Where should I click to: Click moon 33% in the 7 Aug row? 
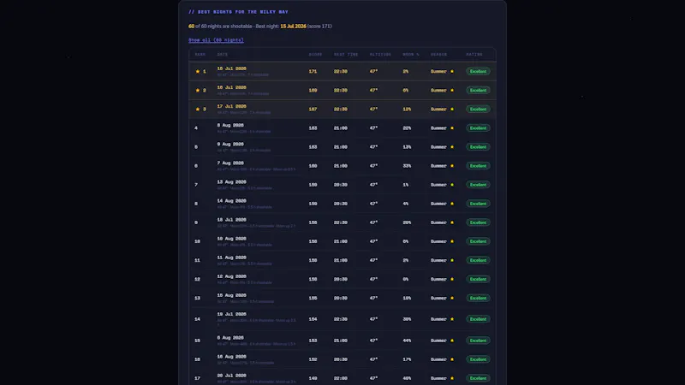coord(407,166)
